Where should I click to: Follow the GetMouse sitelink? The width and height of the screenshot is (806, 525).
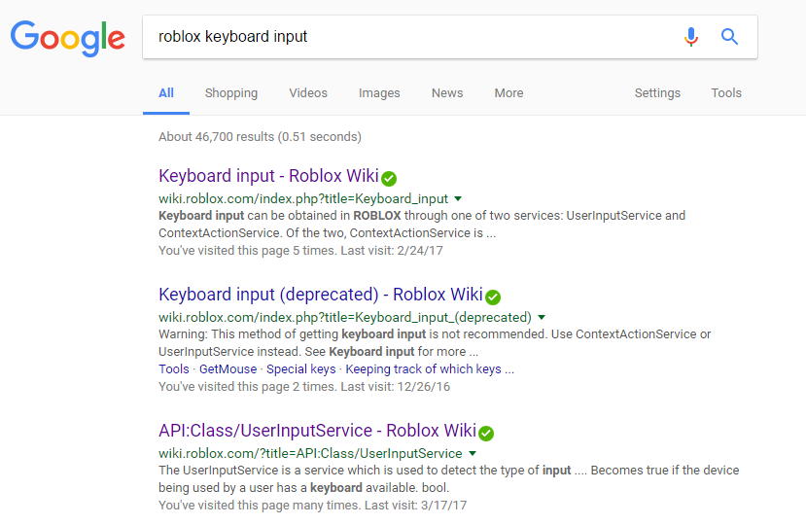coord(228,369)
